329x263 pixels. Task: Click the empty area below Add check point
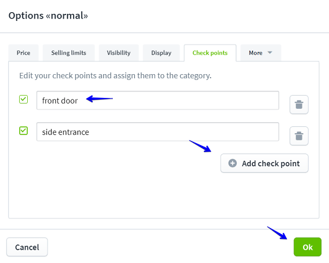pyautogui.click(x=164, y=195)
